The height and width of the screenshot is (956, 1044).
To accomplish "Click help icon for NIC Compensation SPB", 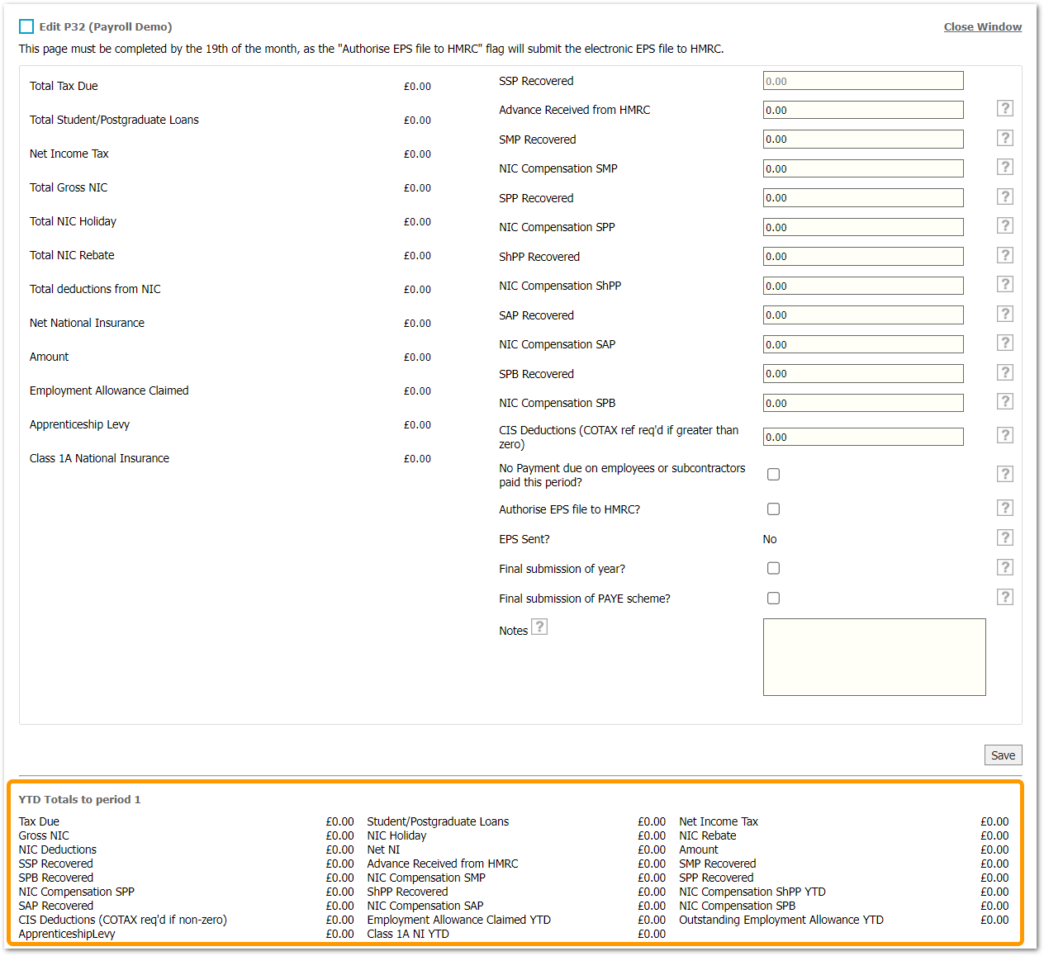I will [x=1004, y=402].
